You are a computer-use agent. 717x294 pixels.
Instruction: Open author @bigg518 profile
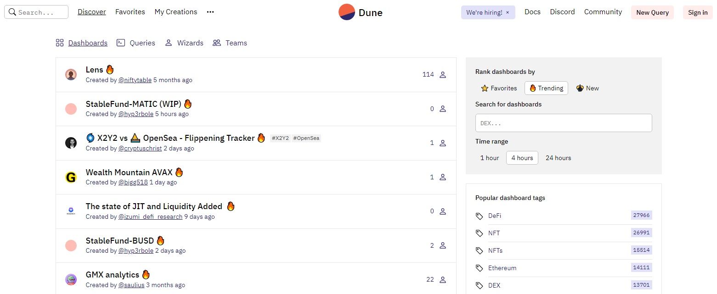[x=133, y=182]
